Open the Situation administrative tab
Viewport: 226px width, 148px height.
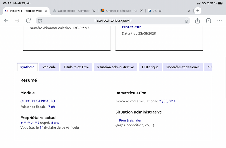115,67
